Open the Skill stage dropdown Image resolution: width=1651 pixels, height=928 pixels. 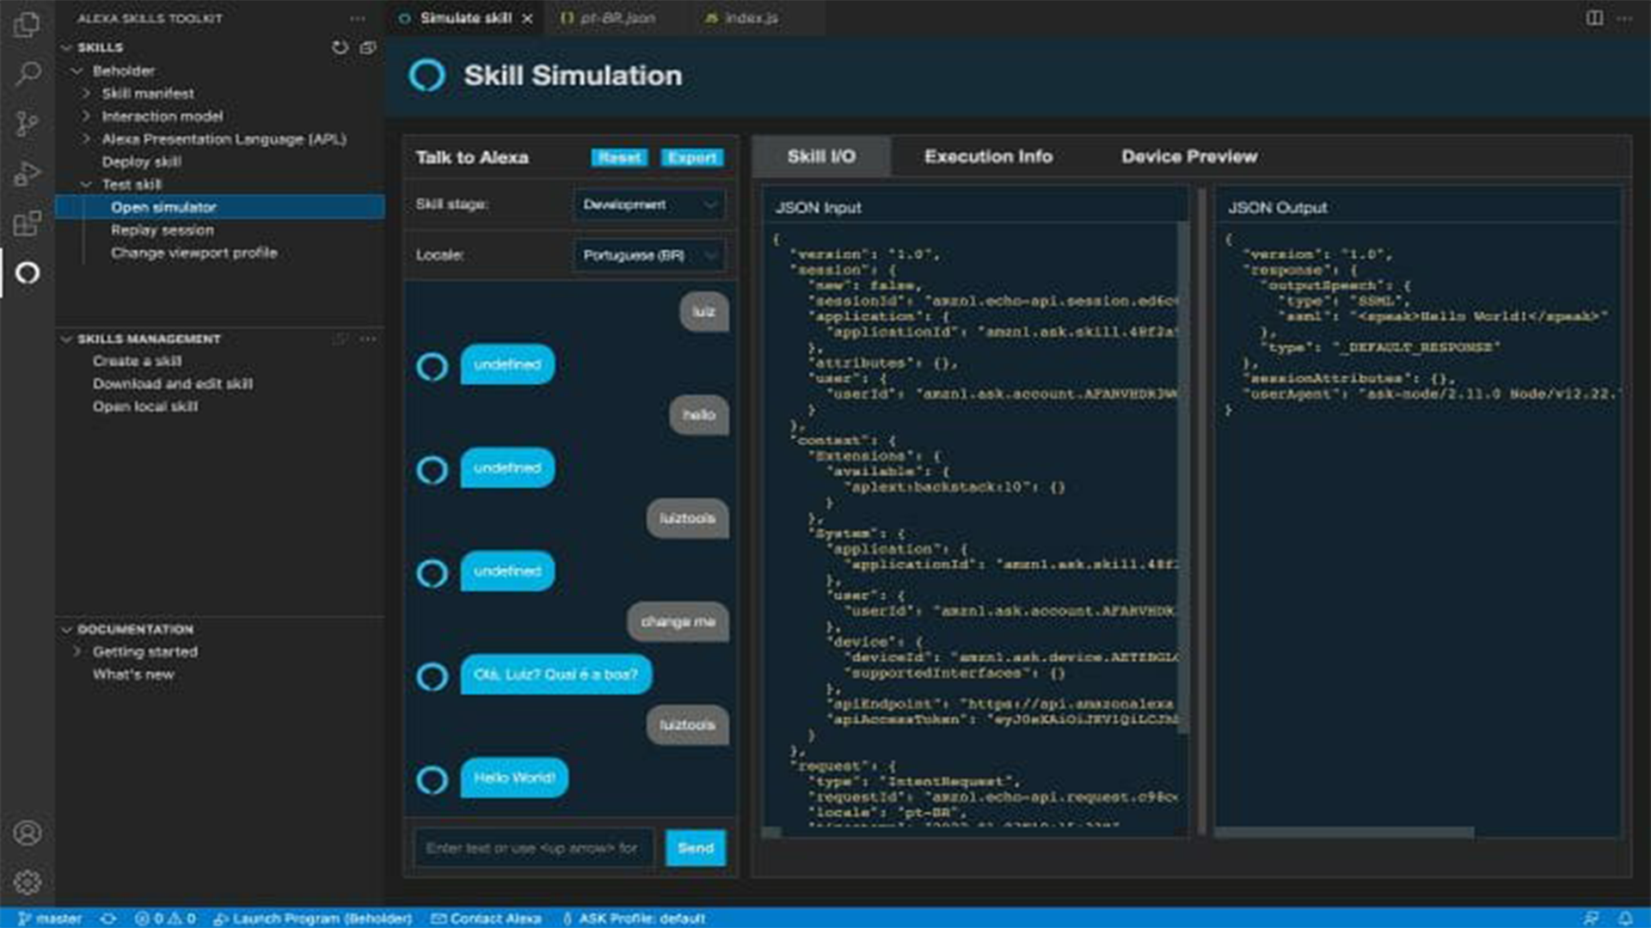(648, 205)
